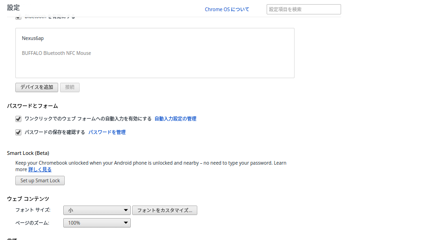443x240 pixels.
Task: Select BUFFALO Bluetooth NFC Mouse device
Action: tap(56, 53)
